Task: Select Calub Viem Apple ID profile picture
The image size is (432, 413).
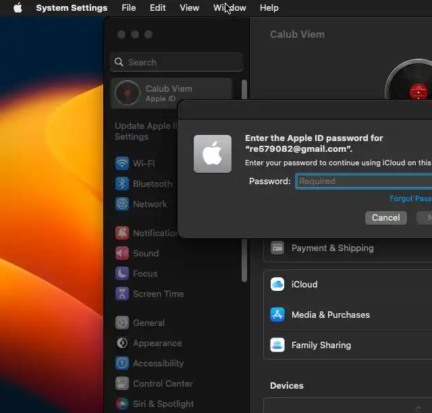Action: click(127, 93)
